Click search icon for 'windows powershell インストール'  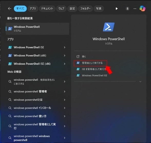click(x=10, y=108)
